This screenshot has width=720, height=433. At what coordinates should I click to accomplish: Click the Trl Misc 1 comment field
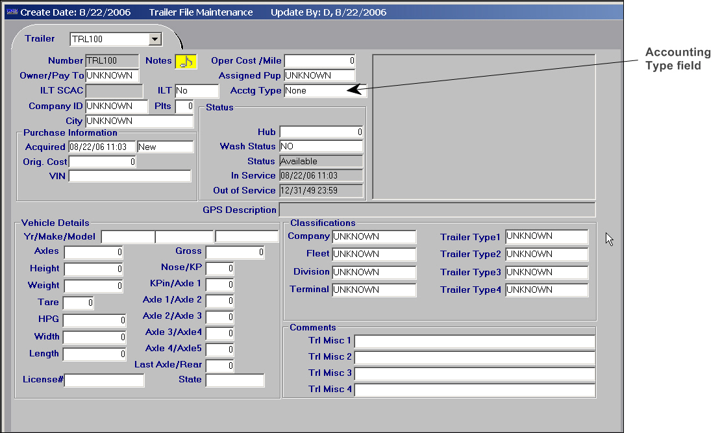pos(475,341)
